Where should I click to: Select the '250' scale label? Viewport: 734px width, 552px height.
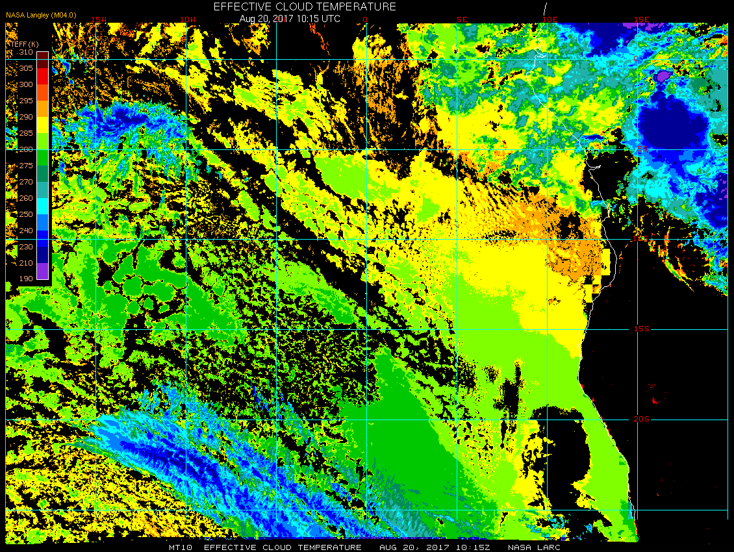point(26,214)
